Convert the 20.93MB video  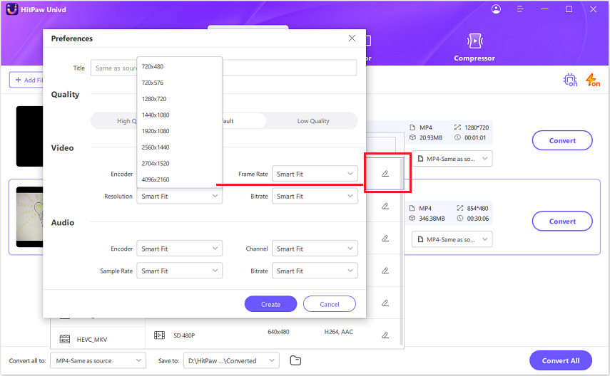[562, 140]
